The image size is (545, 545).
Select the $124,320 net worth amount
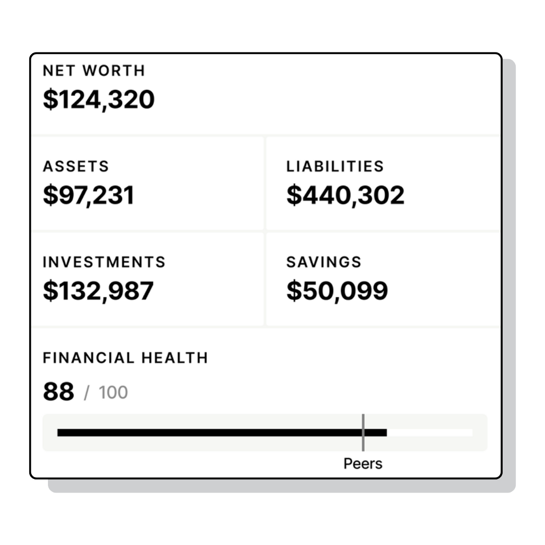tap(99, 99)
